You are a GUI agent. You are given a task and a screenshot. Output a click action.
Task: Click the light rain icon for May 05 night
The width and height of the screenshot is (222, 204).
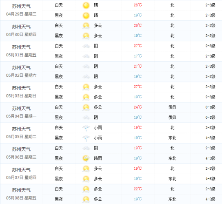(x=86, y=138)
